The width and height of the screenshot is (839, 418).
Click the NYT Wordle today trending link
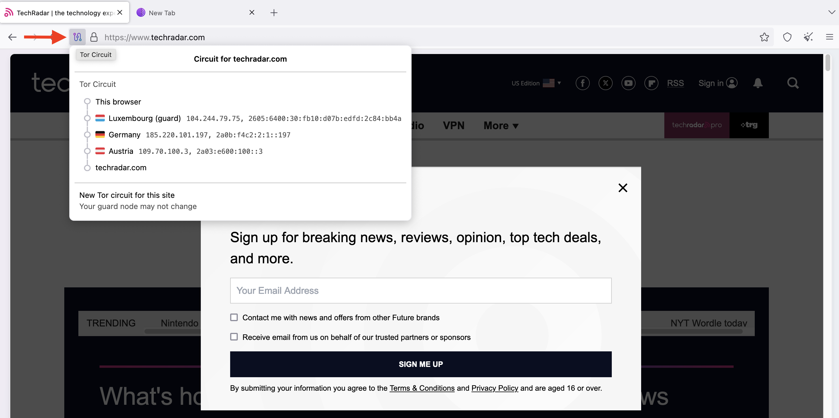click(708, 323)
